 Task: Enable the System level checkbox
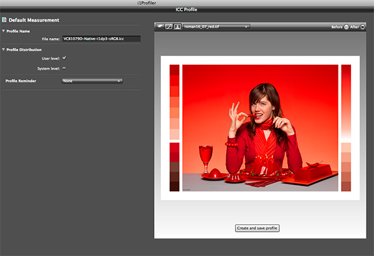tap(64, 68)
